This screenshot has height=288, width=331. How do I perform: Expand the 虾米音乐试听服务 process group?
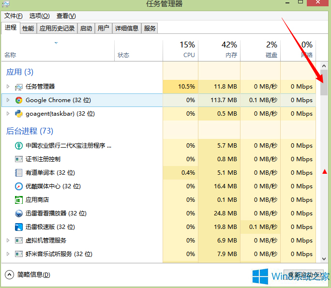8,254
